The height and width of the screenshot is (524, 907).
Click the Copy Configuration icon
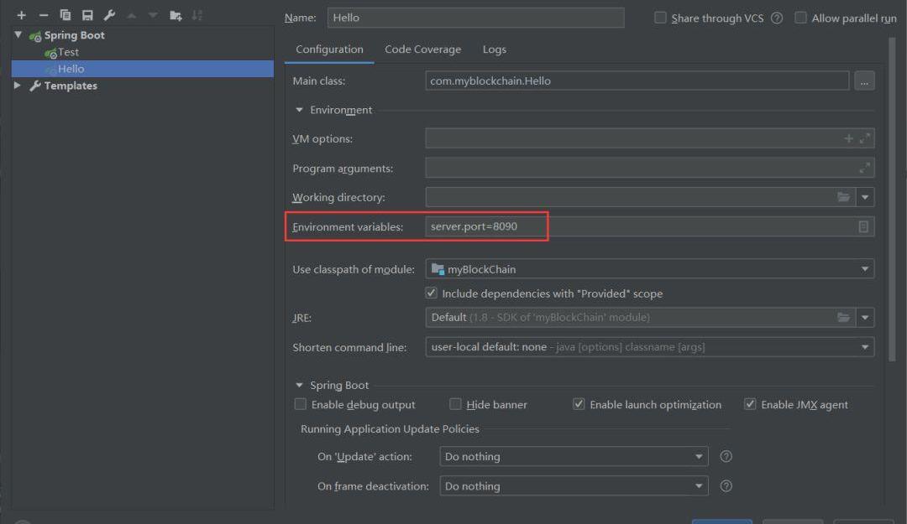pyautogui.click(x=66, y=15)
